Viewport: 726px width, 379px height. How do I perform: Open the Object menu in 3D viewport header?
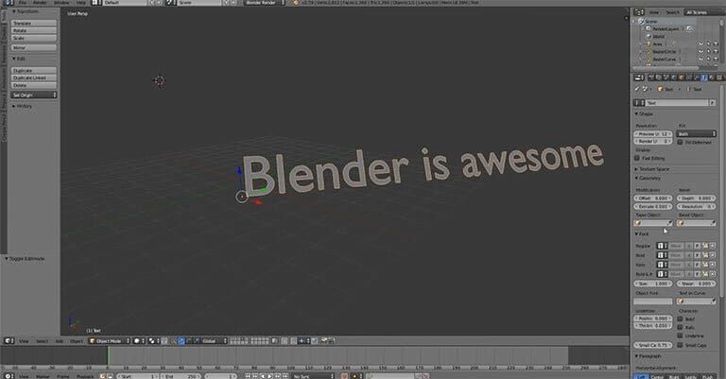click(77, 341)
